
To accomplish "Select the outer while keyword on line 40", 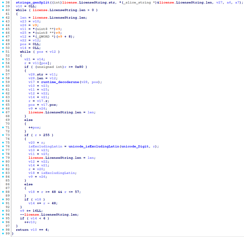I will point(21,10).
